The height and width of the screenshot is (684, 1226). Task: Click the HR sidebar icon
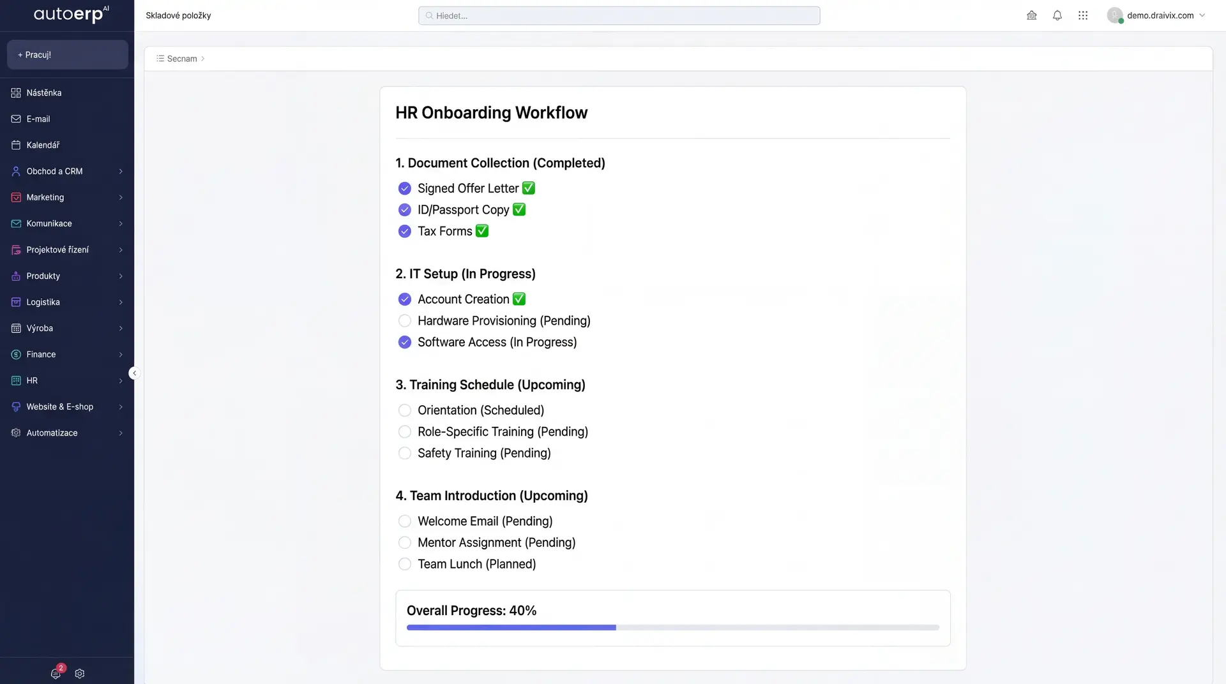[16, 381]
